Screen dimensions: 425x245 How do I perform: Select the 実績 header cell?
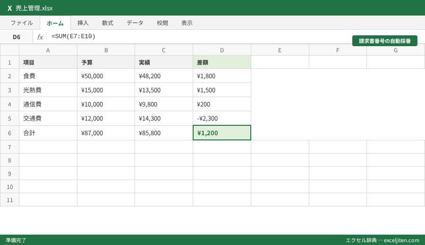[164, 63]
